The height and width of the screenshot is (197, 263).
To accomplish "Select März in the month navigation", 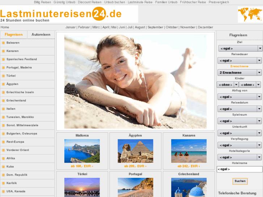I will (96, 27).
